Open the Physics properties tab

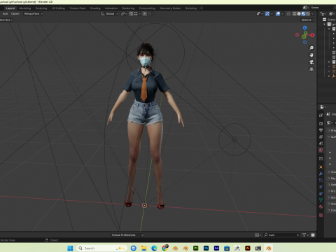point(321,187)
